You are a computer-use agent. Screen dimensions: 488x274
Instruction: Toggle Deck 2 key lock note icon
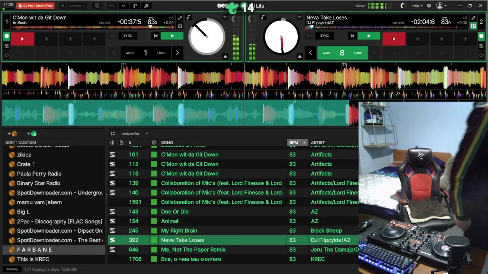tap(263, 18)
